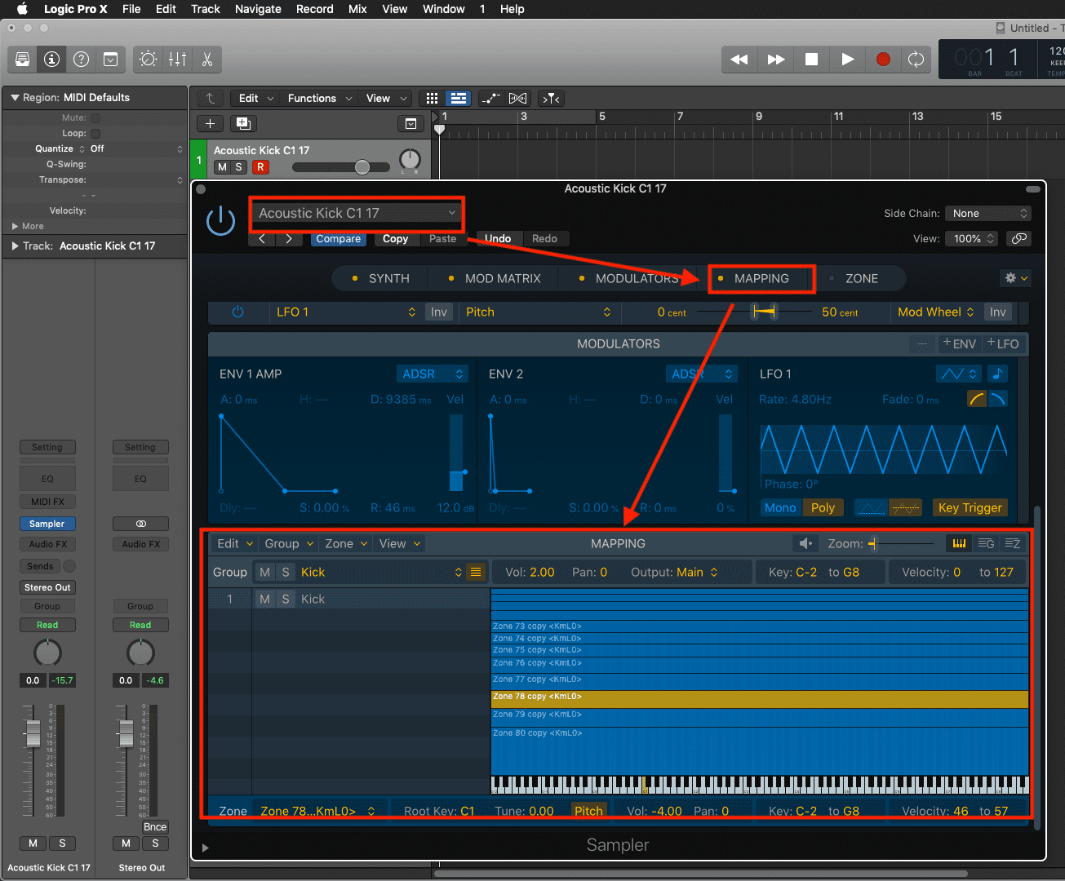
Task: Open the ENV 1 ADSR type dropdown
Action: click(433, 374)
